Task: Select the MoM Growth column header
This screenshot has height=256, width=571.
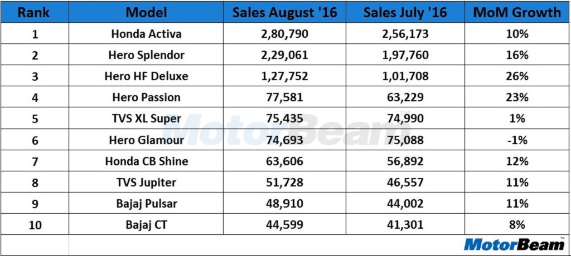Action: click(x=517, y=12)
